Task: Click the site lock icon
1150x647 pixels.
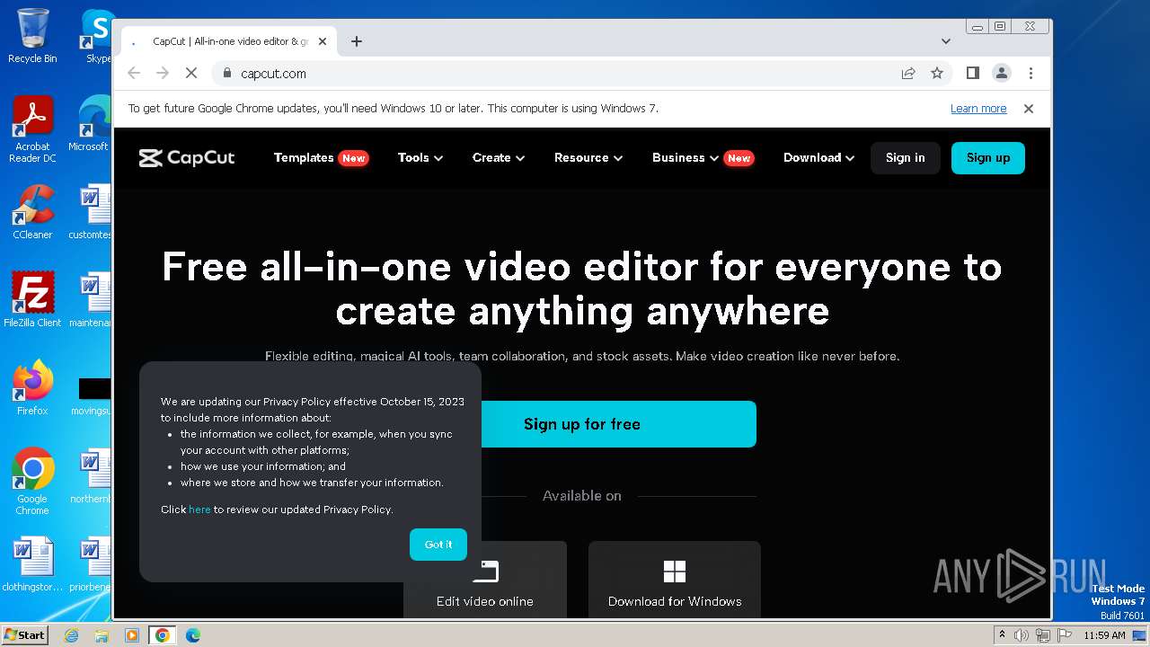Action: tap(227, 74)
